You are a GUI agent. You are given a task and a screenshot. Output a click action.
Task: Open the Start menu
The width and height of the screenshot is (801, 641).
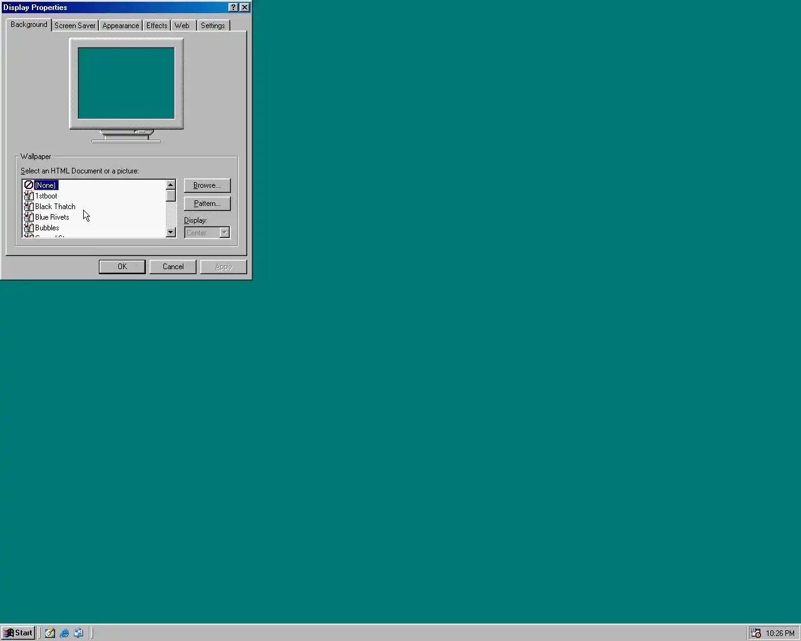18,633
